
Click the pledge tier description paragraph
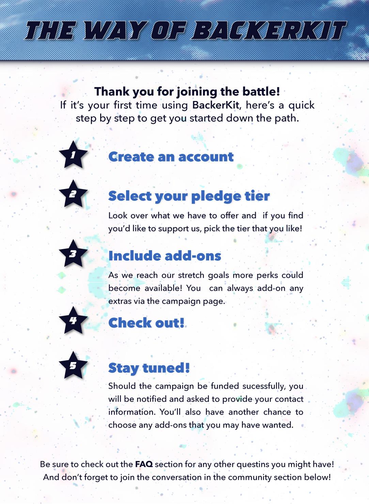[x=205, y=222]
